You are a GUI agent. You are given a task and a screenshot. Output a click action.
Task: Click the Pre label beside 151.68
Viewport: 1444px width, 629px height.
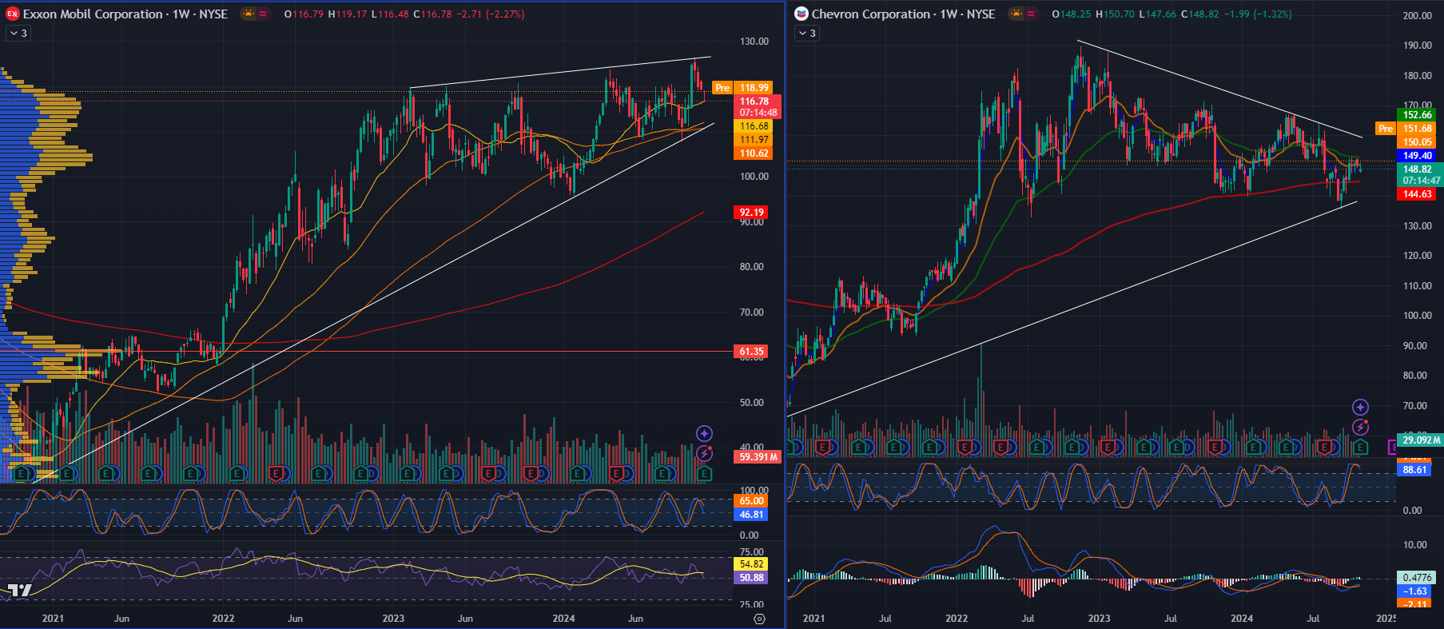[x=1386, y=129]
